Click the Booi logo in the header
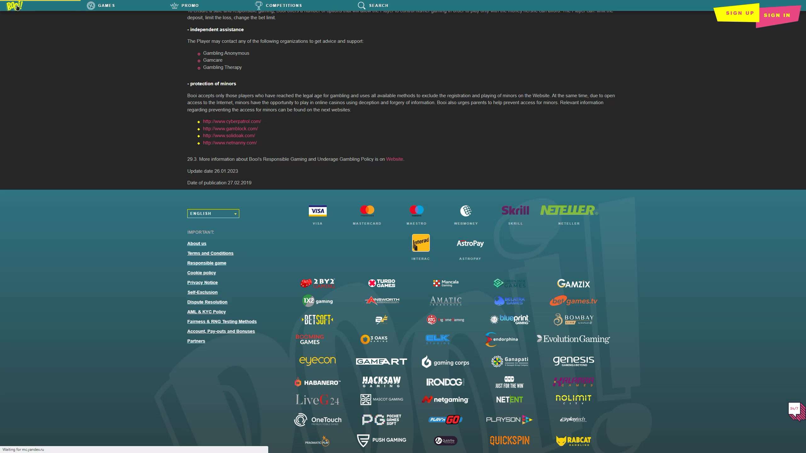The height and width of the screenshot is (453, 806). point(14,5)
